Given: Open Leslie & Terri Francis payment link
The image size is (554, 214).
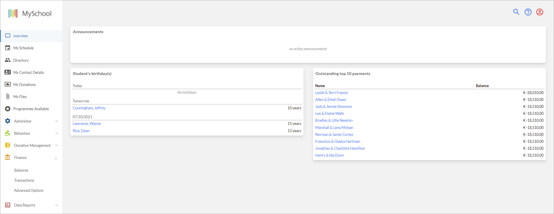Looking at the screenshot, I should (x=331, y=93).
